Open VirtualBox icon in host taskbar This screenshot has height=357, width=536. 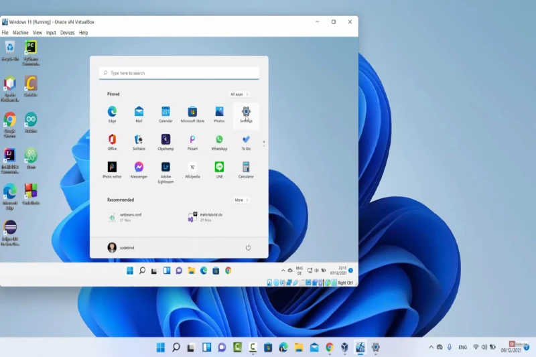click(x=344, y=348)
